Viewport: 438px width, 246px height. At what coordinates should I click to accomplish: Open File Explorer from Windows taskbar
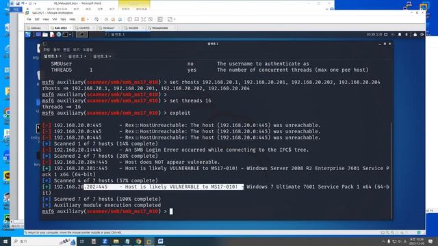tap(116, 241)
